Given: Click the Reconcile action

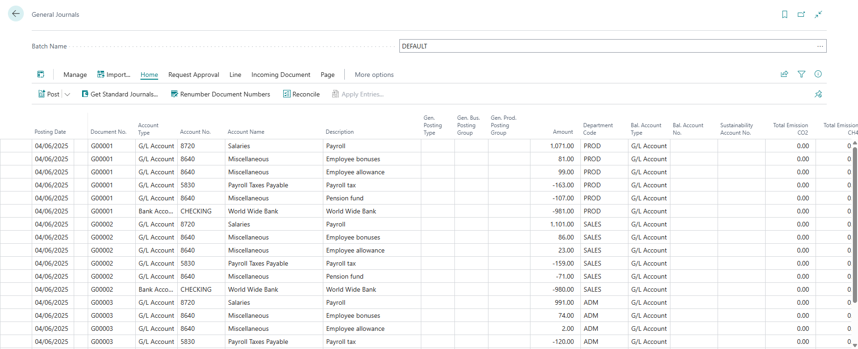Looking at the screenshot, I should click(x=301, y=94).
